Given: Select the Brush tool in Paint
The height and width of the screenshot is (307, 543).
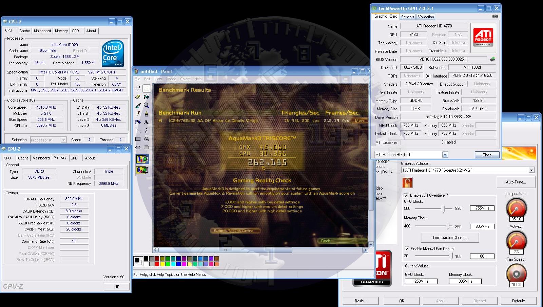Looking at the screenshot, I should coord(146,114).
